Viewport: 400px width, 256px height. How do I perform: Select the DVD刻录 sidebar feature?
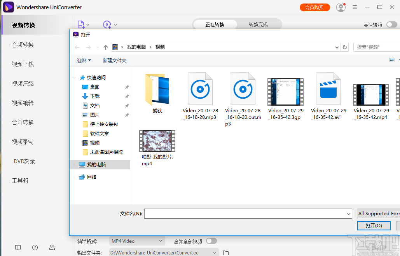(24, 161)
